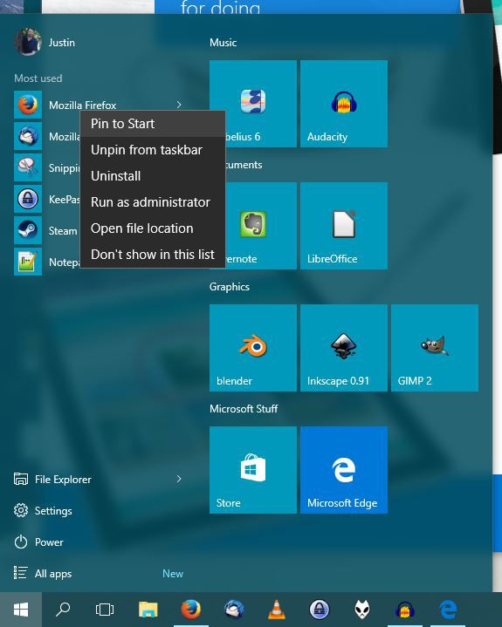Expand File Explorer jump list arrow

(179, 479)
